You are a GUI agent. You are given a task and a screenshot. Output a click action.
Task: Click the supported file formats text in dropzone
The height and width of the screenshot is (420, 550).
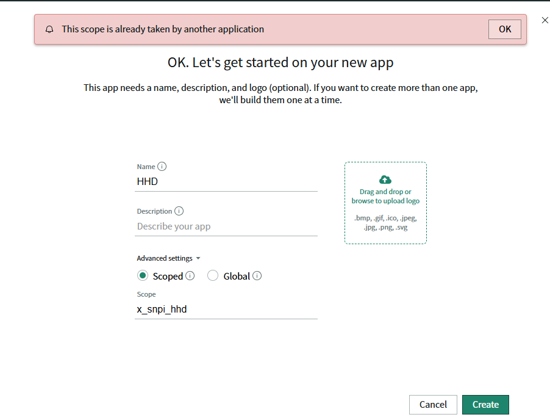385,223
